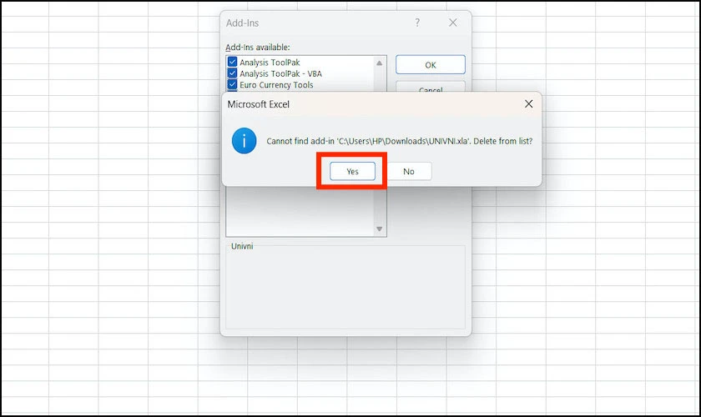Click the blue information icon
Image resolution: width=701 pixels, height=417 pixels.
tap(244, 141)
